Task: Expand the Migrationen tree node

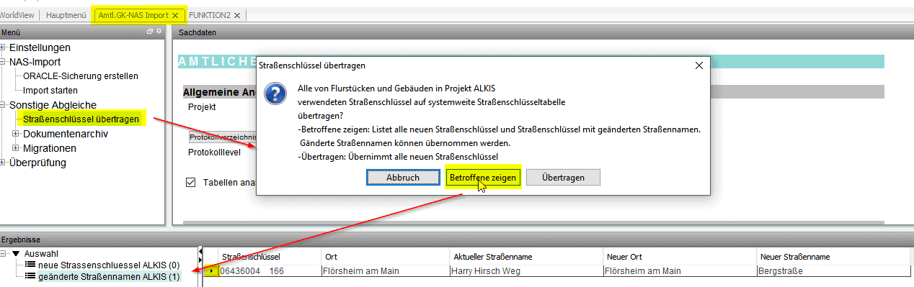Action: click(x=16, y=148)
